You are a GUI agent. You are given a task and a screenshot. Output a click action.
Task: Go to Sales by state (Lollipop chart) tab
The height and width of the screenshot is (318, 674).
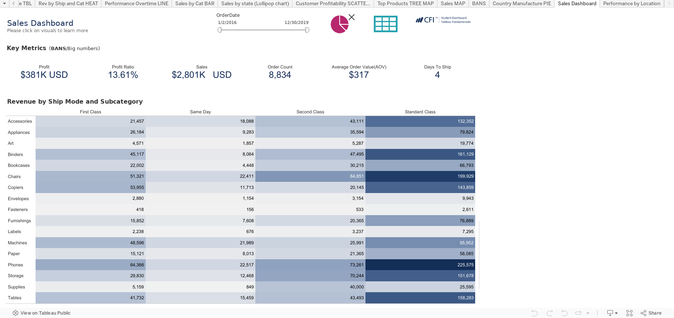[255, 3]
